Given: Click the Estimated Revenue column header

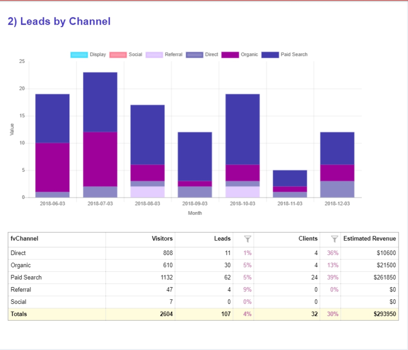Looking at the screenshot, I should tap(369, 238).
